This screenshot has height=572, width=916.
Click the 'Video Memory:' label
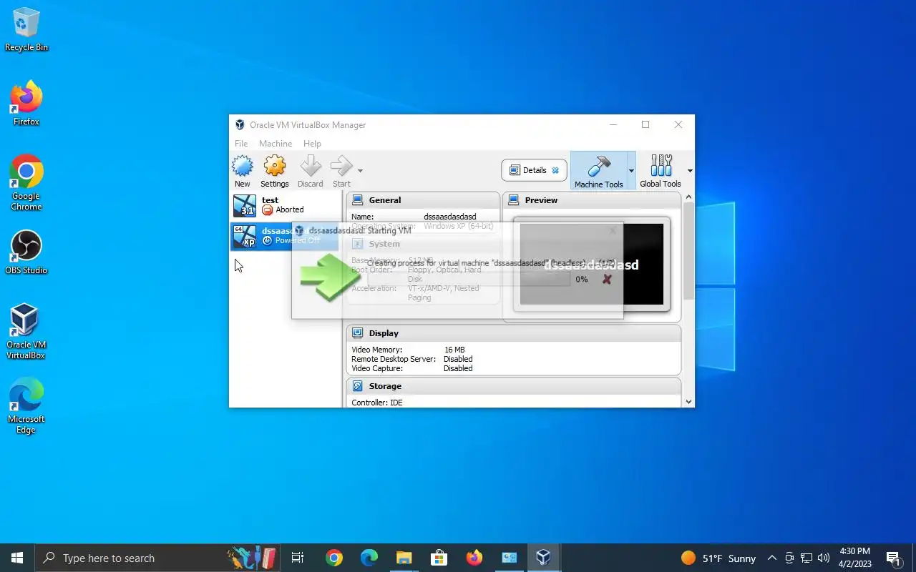[376, 350]
